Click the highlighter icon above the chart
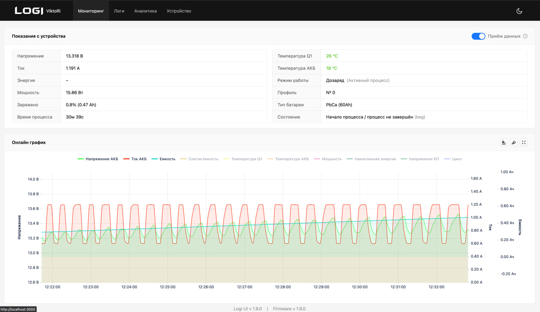Viewport: 540px width, 312px height. pyautogui.click(x=513, y=143)
